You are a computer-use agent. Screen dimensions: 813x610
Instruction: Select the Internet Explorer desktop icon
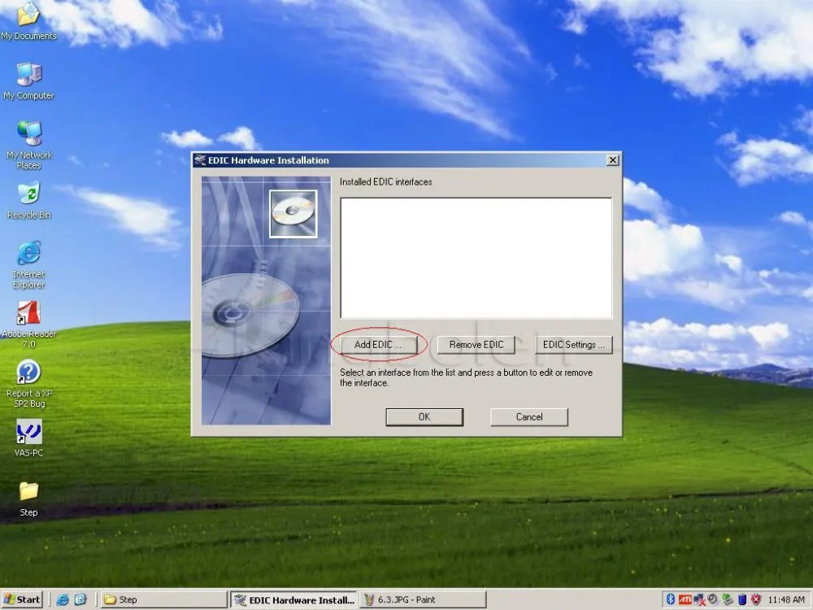[x=28, y=265]
